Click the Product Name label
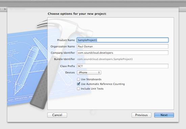Viewport: 186px width, 129px height. [66, 40]
